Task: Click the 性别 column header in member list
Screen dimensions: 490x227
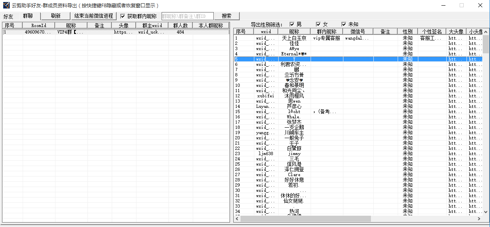Action: pos(407,32)
